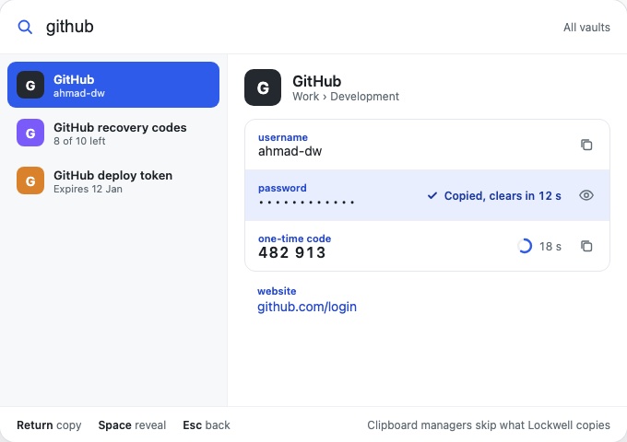Click the clipboard managers note in the footer
This screenshot has height=442, width=627.
(x=489, y=425)
